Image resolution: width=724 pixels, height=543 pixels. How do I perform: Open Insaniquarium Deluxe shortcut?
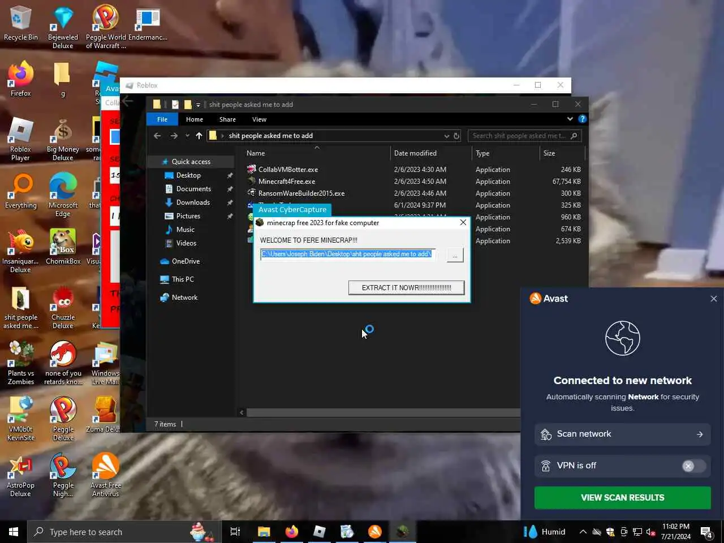(x=21, y=251)
